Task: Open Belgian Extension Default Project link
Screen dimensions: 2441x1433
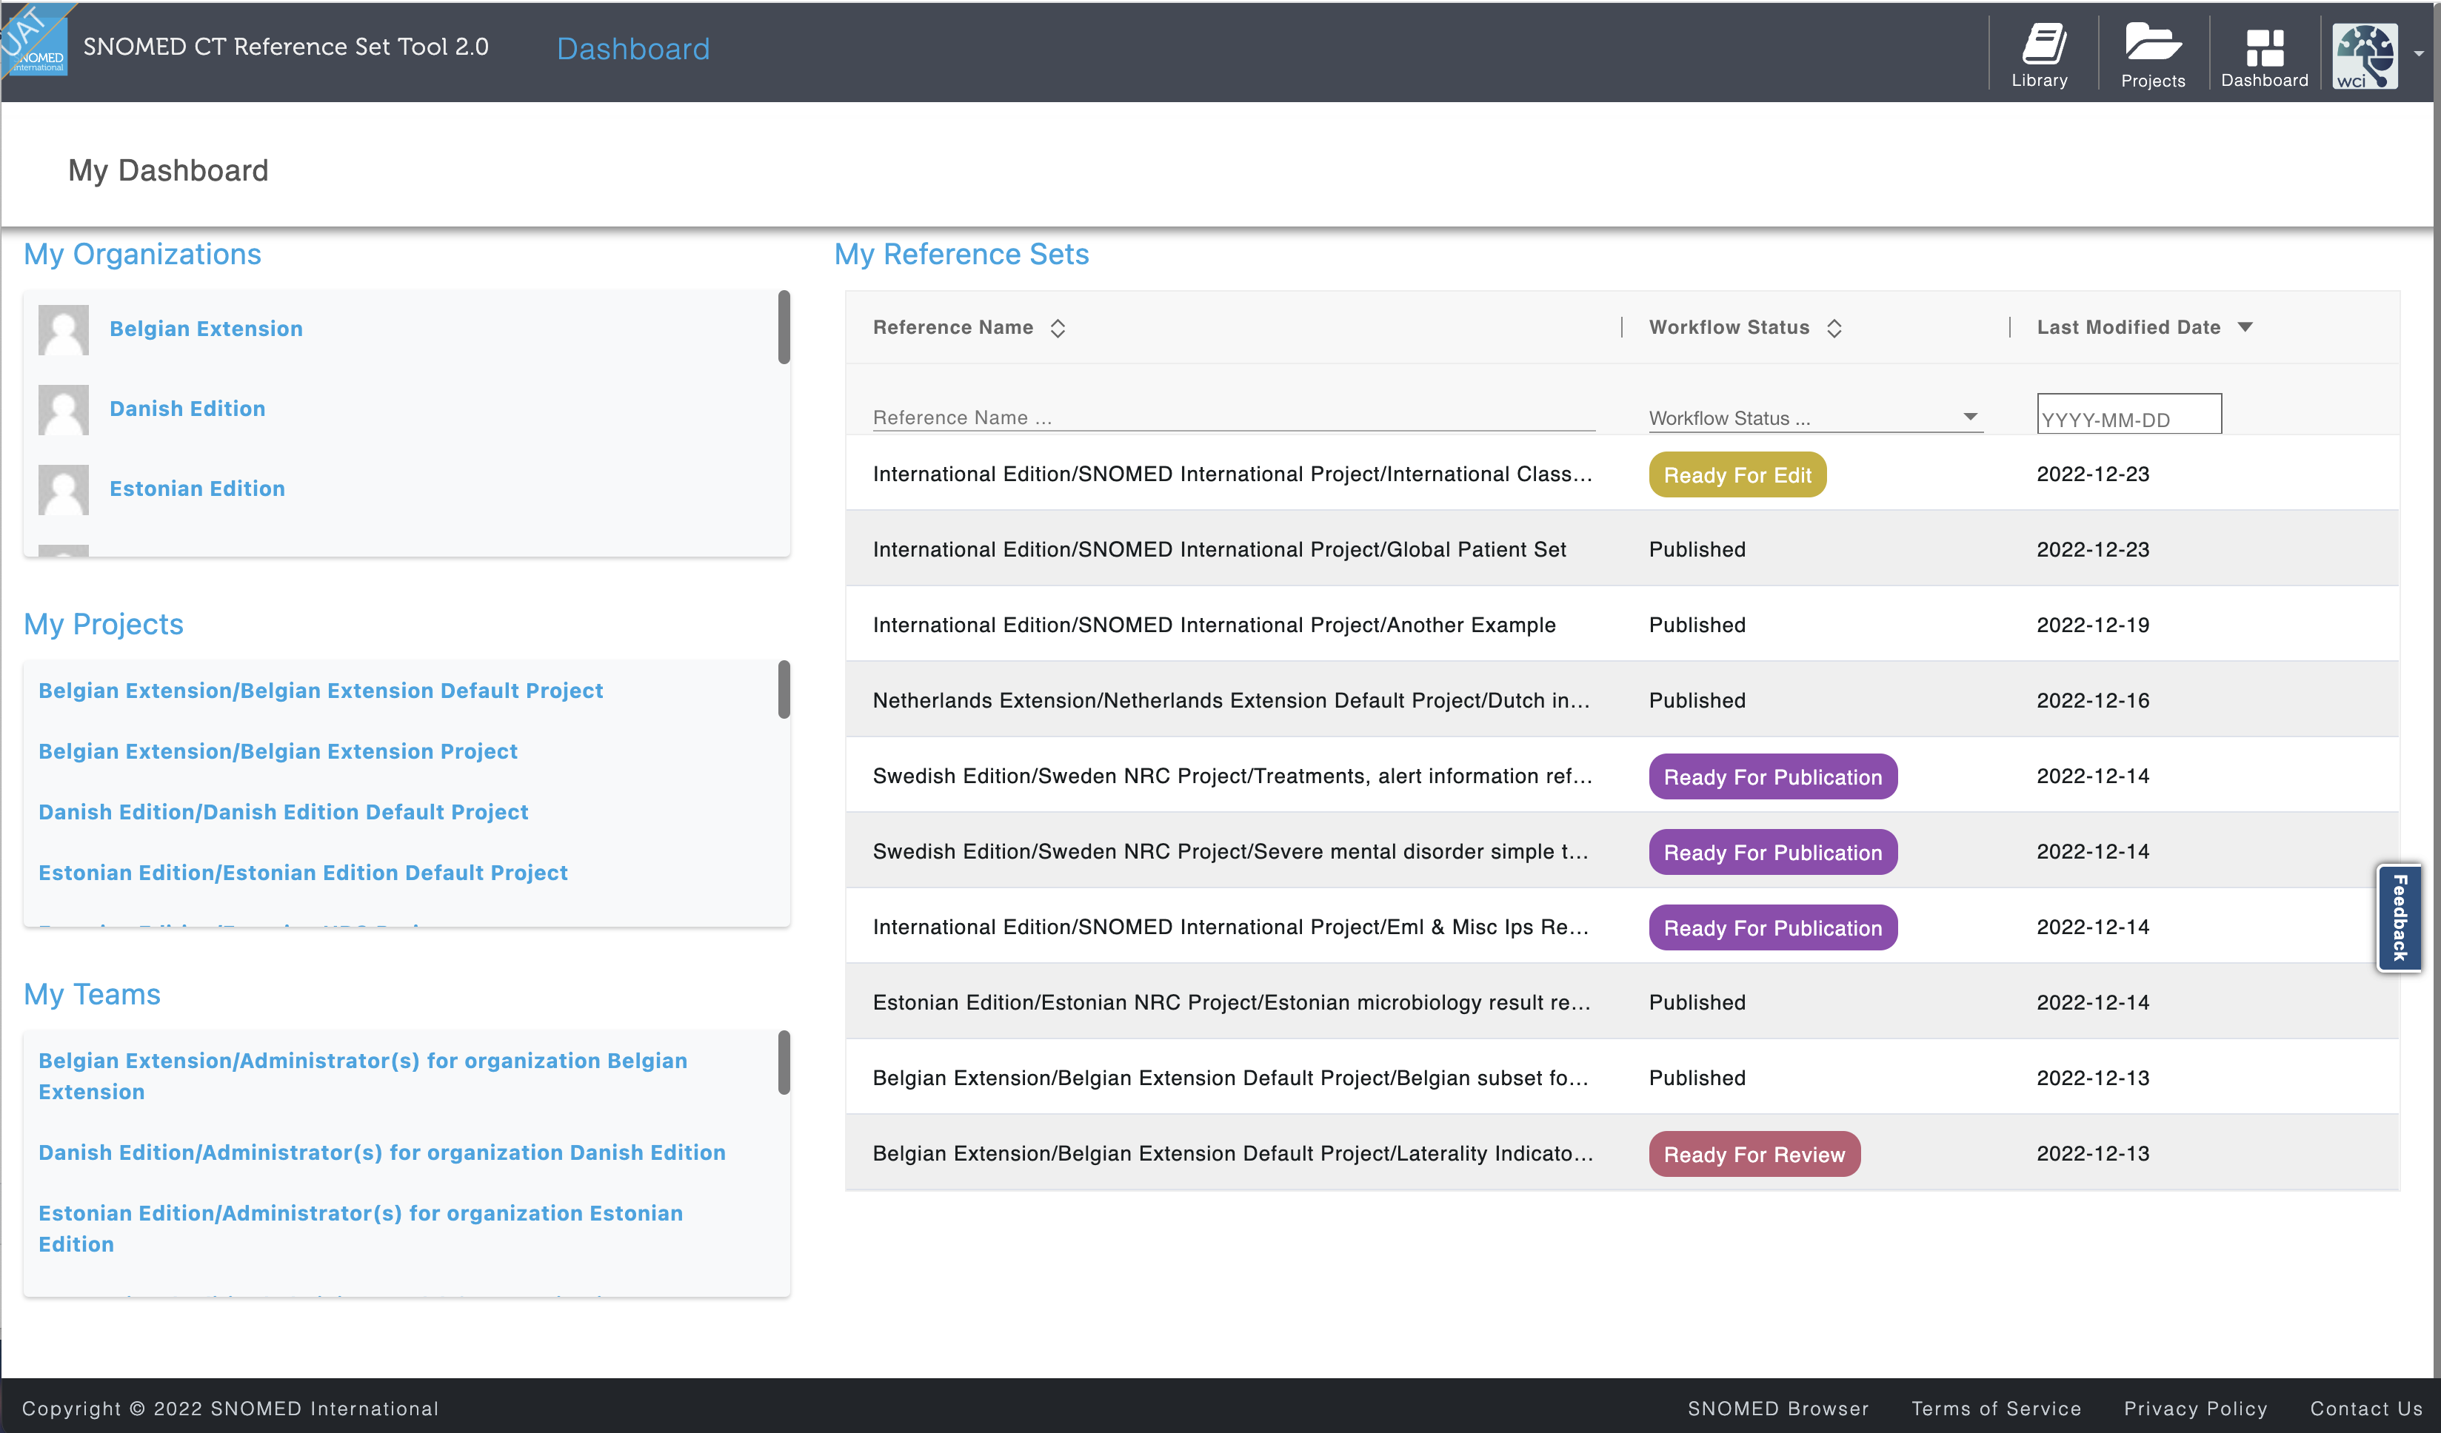Action: [x=321, y=691]
